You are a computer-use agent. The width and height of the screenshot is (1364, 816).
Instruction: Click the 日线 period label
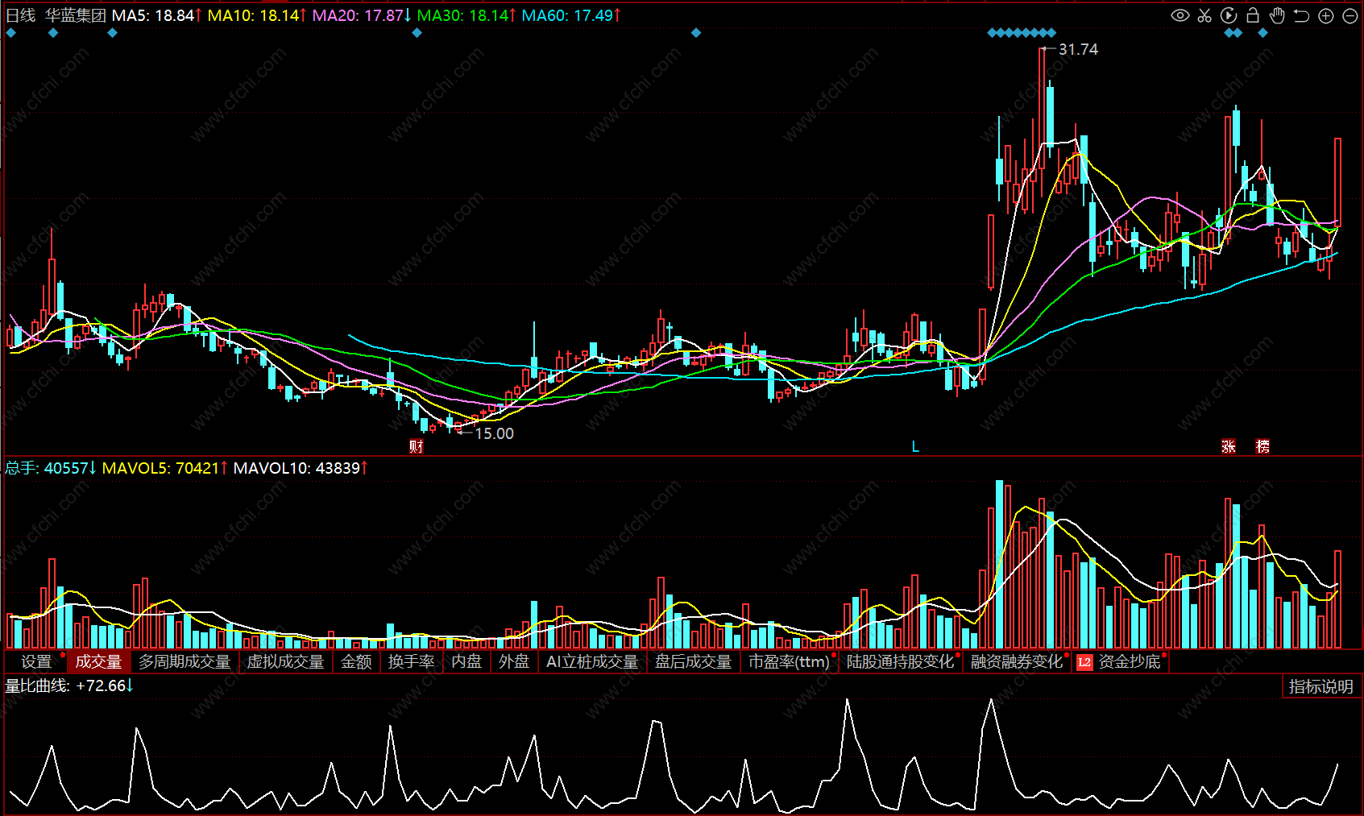(x=21, y=15)
